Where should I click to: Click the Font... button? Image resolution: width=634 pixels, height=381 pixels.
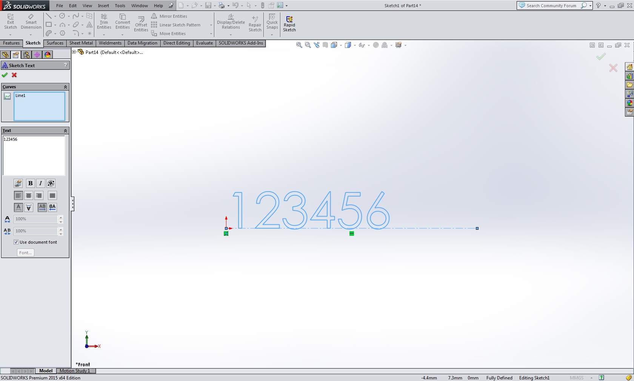(x=25, y=253)
